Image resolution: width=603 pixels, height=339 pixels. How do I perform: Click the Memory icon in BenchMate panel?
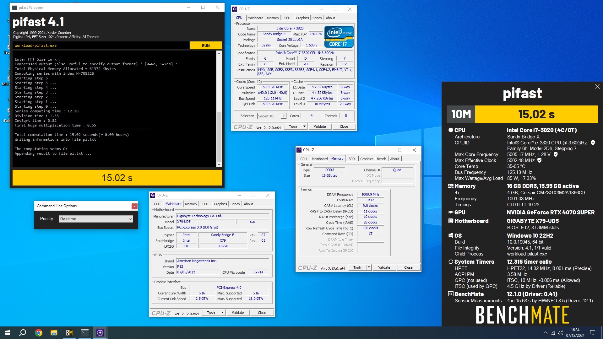(x=451, y=186)
